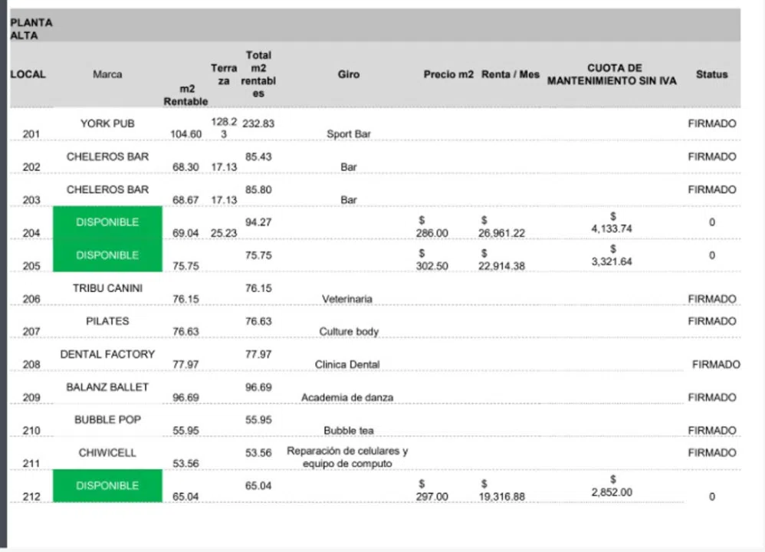
Task: Click the Status column header
Action: tap(711, 74)
